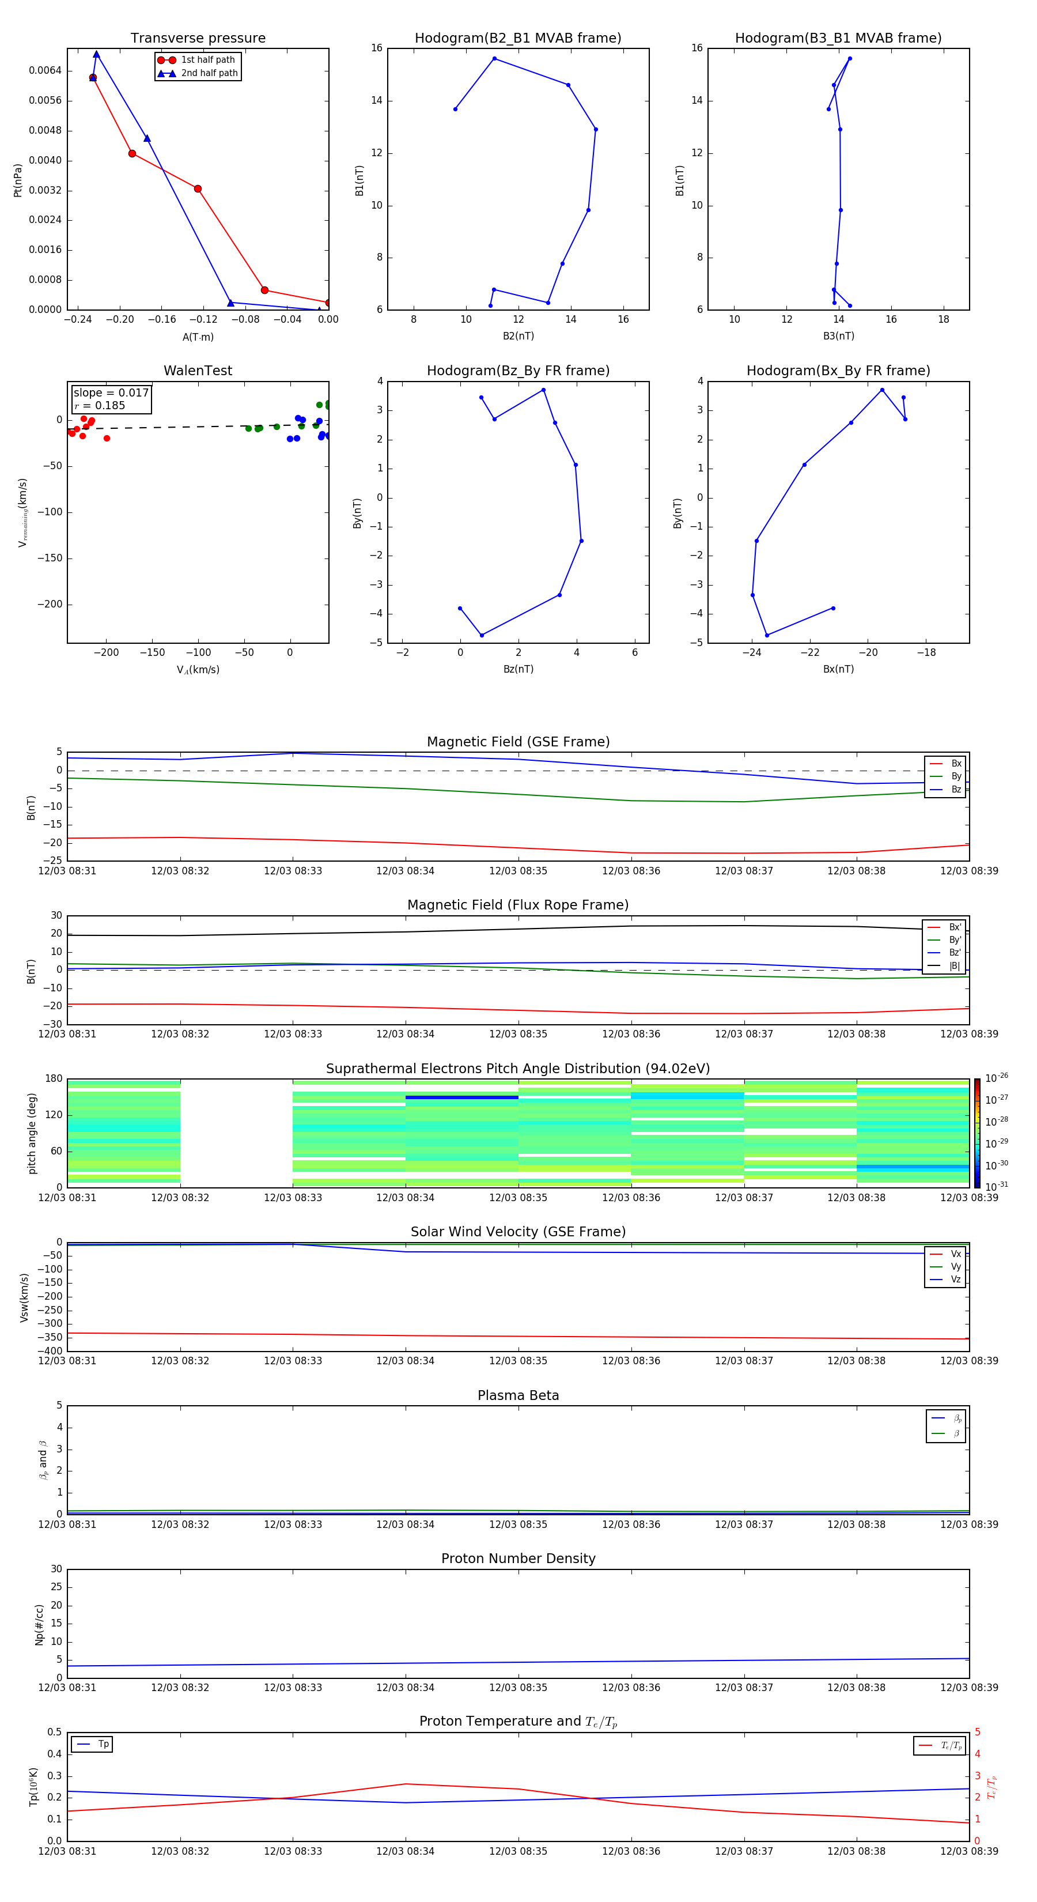Screen dimensions: 1037x1902
Task: Click the 'Np(#/cc)' axis label
Action: tap(39, 1624)
